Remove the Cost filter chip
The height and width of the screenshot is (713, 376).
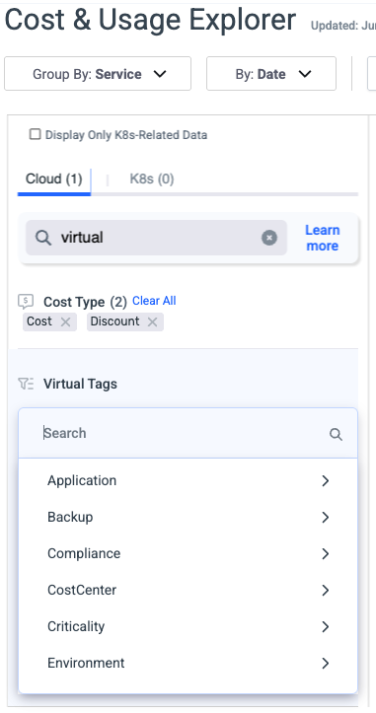coord(65,321)
